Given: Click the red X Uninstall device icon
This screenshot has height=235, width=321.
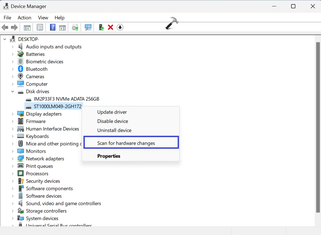Looking at the screenshot, I should 110,27.
